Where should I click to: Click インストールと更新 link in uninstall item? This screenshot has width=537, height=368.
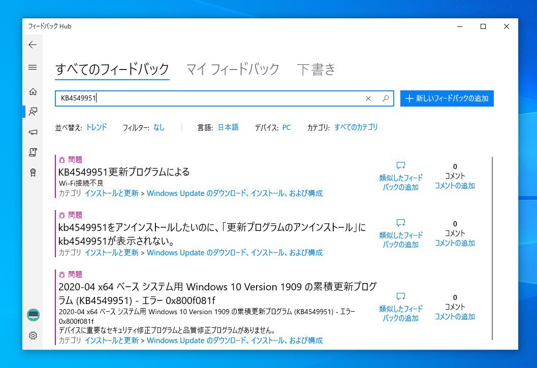(x=112, y=253)
